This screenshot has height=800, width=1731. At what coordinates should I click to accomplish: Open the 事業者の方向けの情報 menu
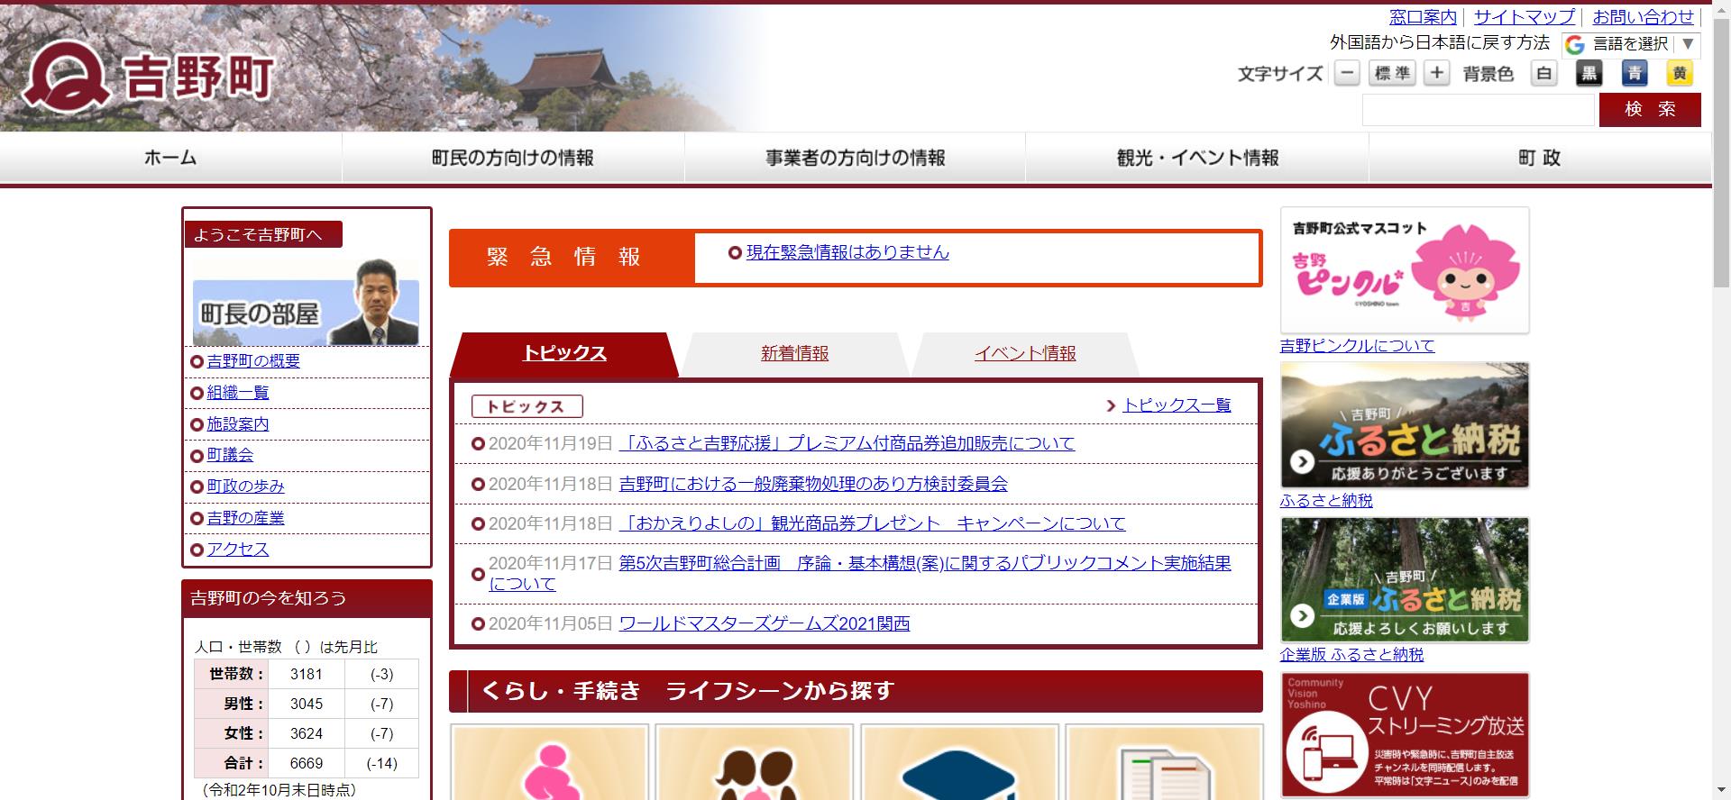pyautogui.click(x=855, y=158)
